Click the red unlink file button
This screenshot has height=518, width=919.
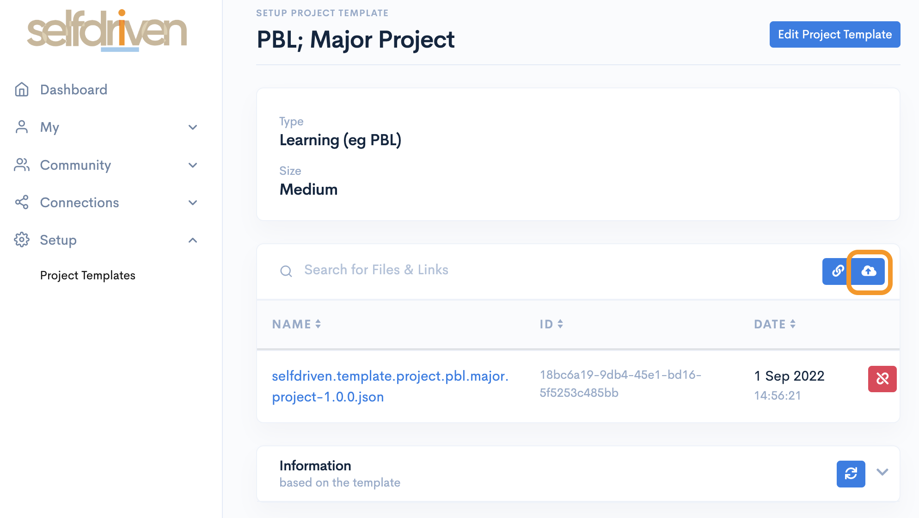882,379
